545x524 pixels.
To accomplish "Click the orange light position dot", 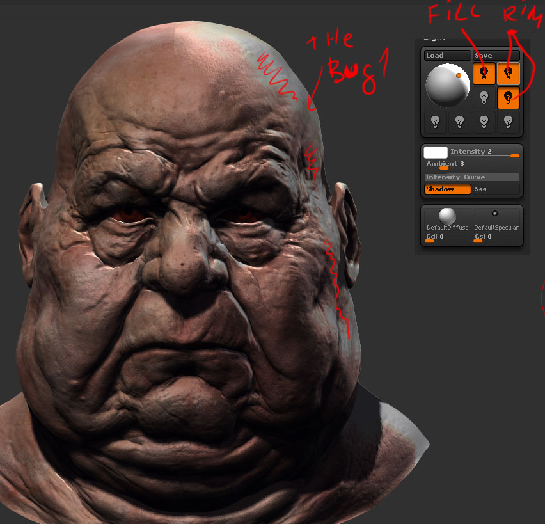I will tap(459, 75).
